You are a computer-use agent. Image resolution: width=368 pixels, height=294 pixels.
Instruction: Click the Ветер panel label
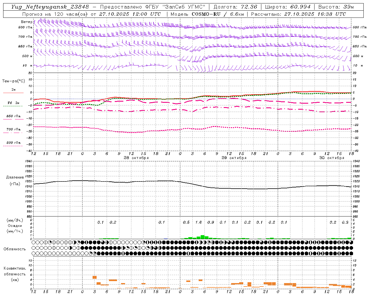click(26, 22)
